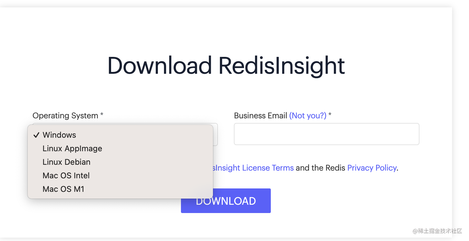Screen dimensions: 469x241
Task: Click the Business Email label text
Action: click(260, 116)
